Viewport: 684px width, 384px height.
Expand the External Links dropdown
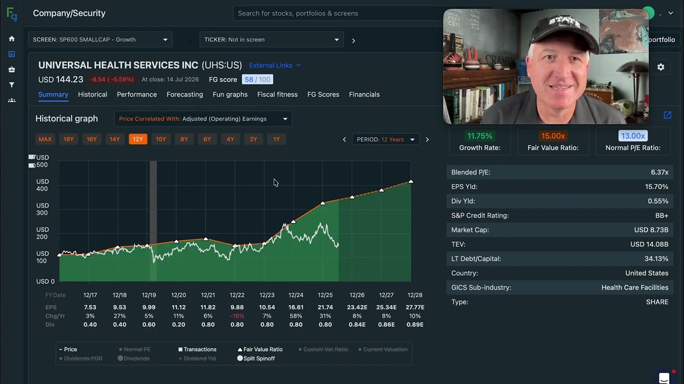(x=275, y=66)
